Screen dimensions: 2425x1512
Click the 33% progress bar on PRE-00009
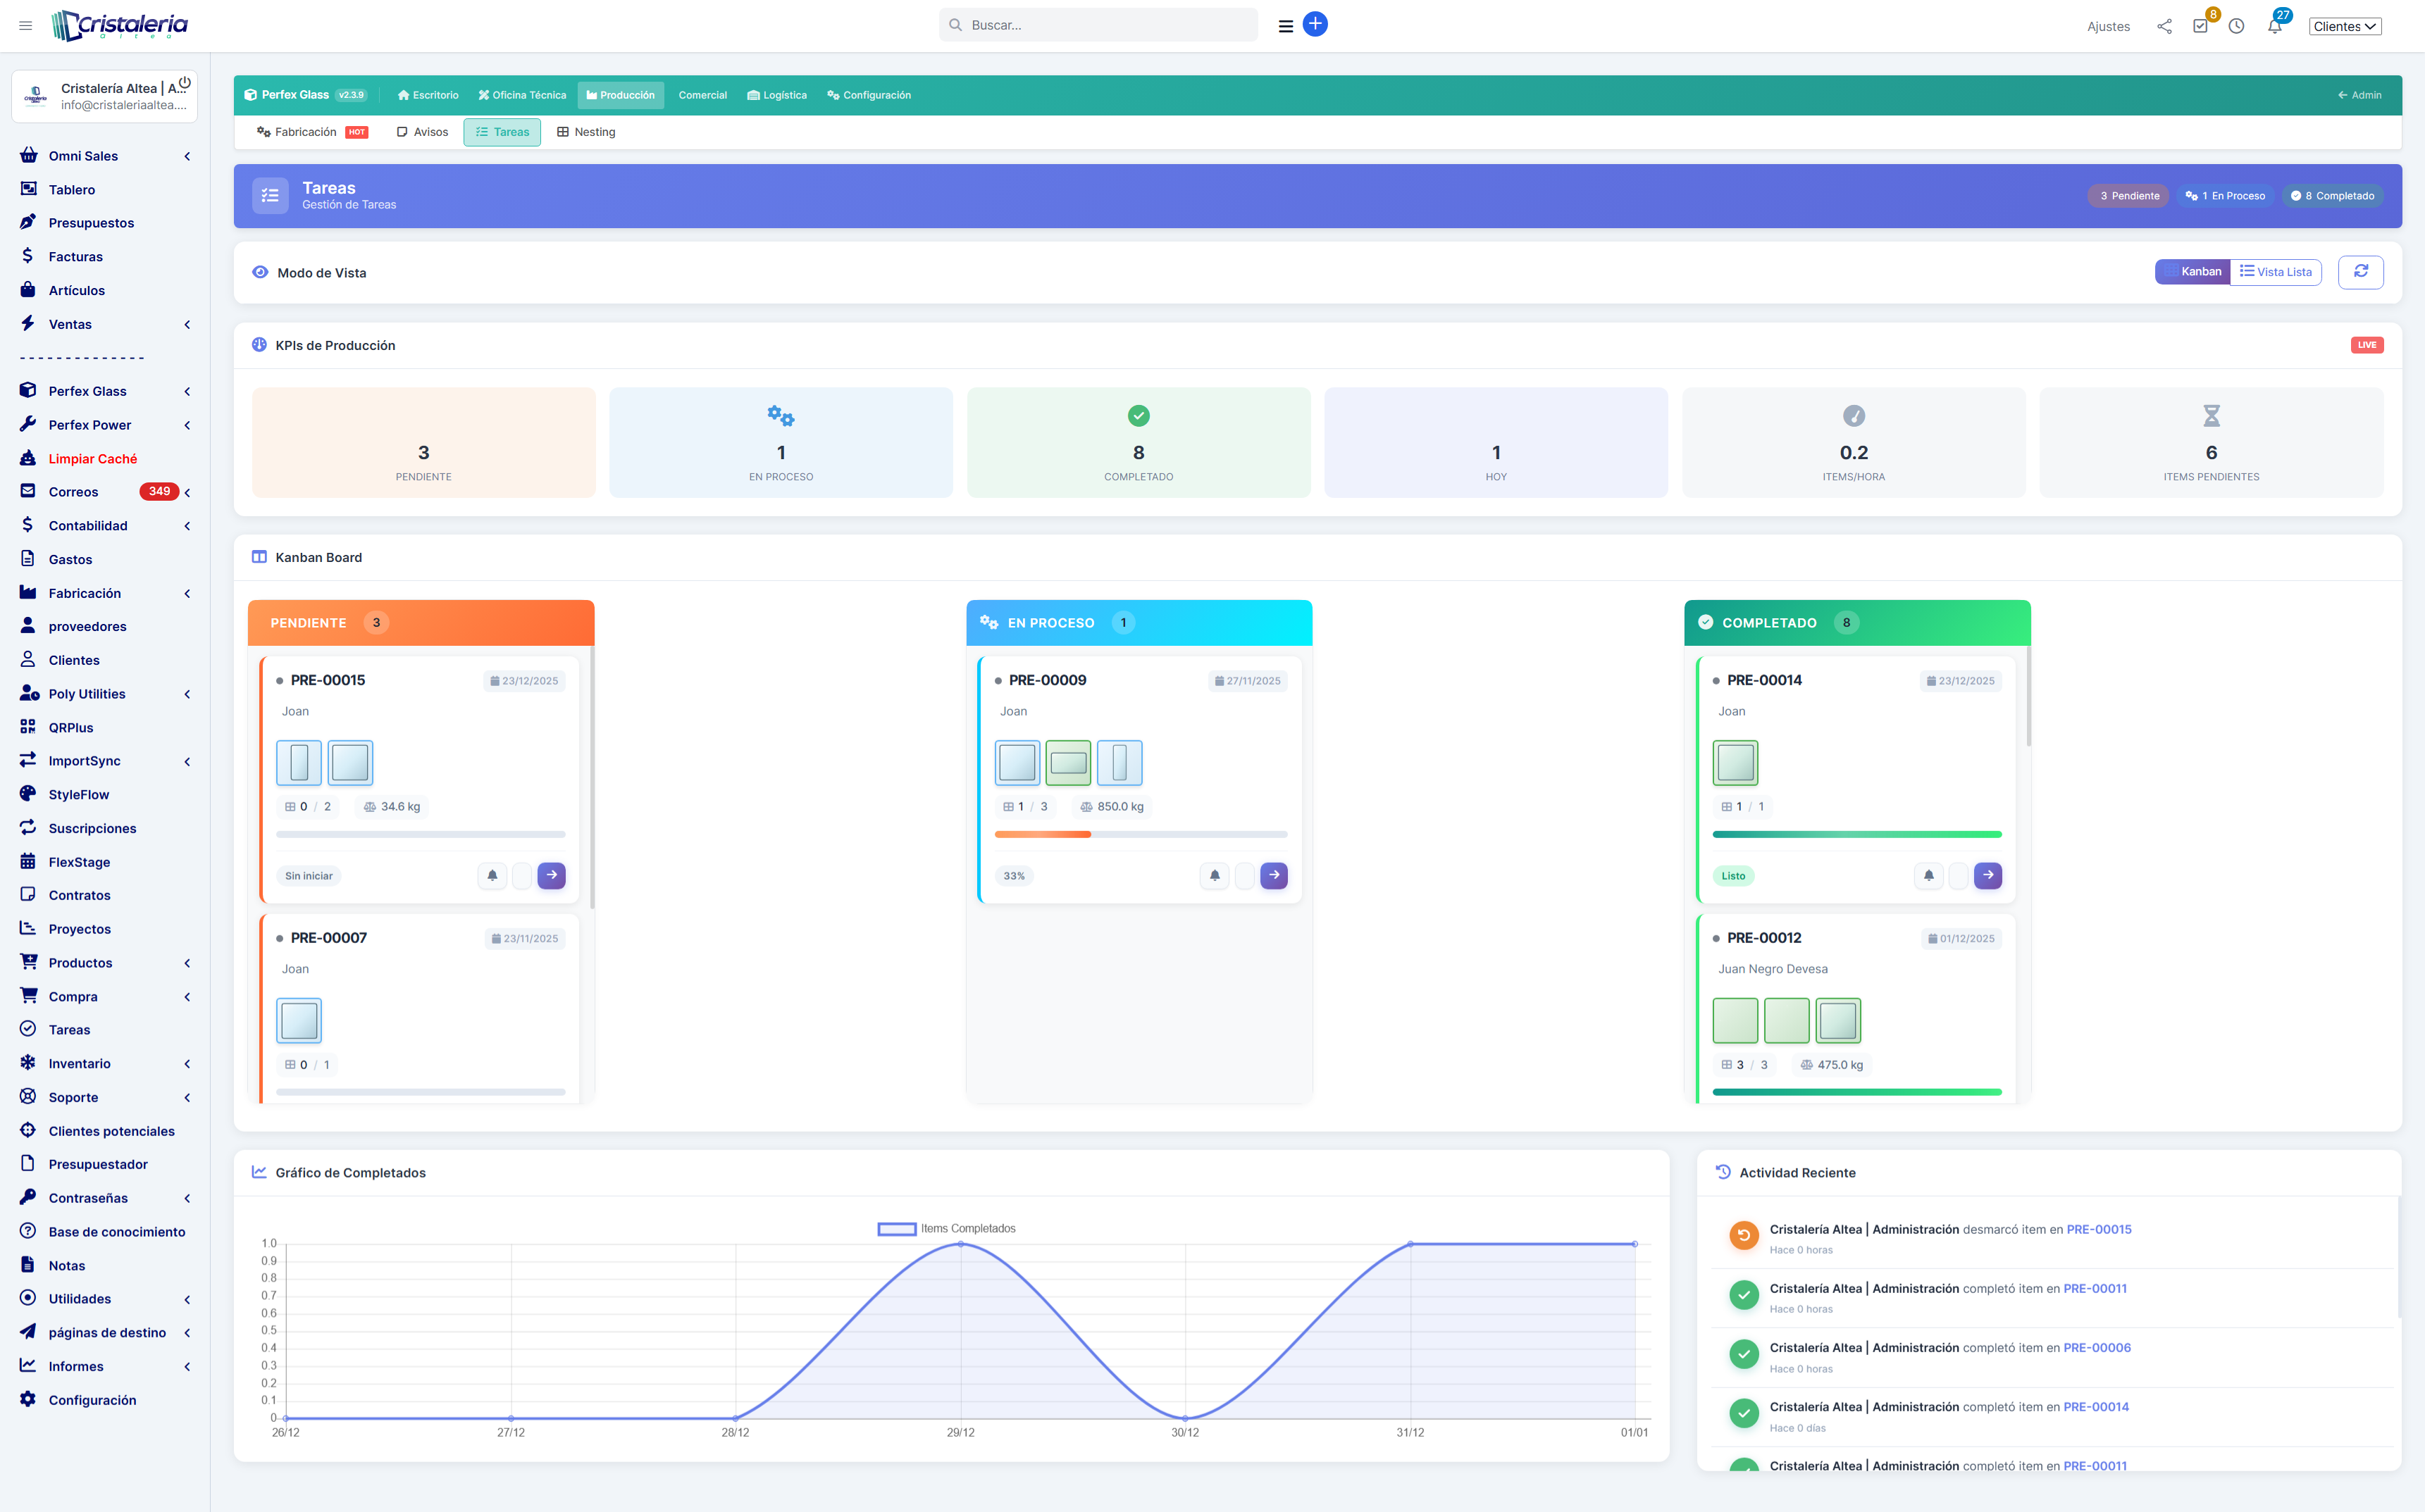tap(1141, 833)
